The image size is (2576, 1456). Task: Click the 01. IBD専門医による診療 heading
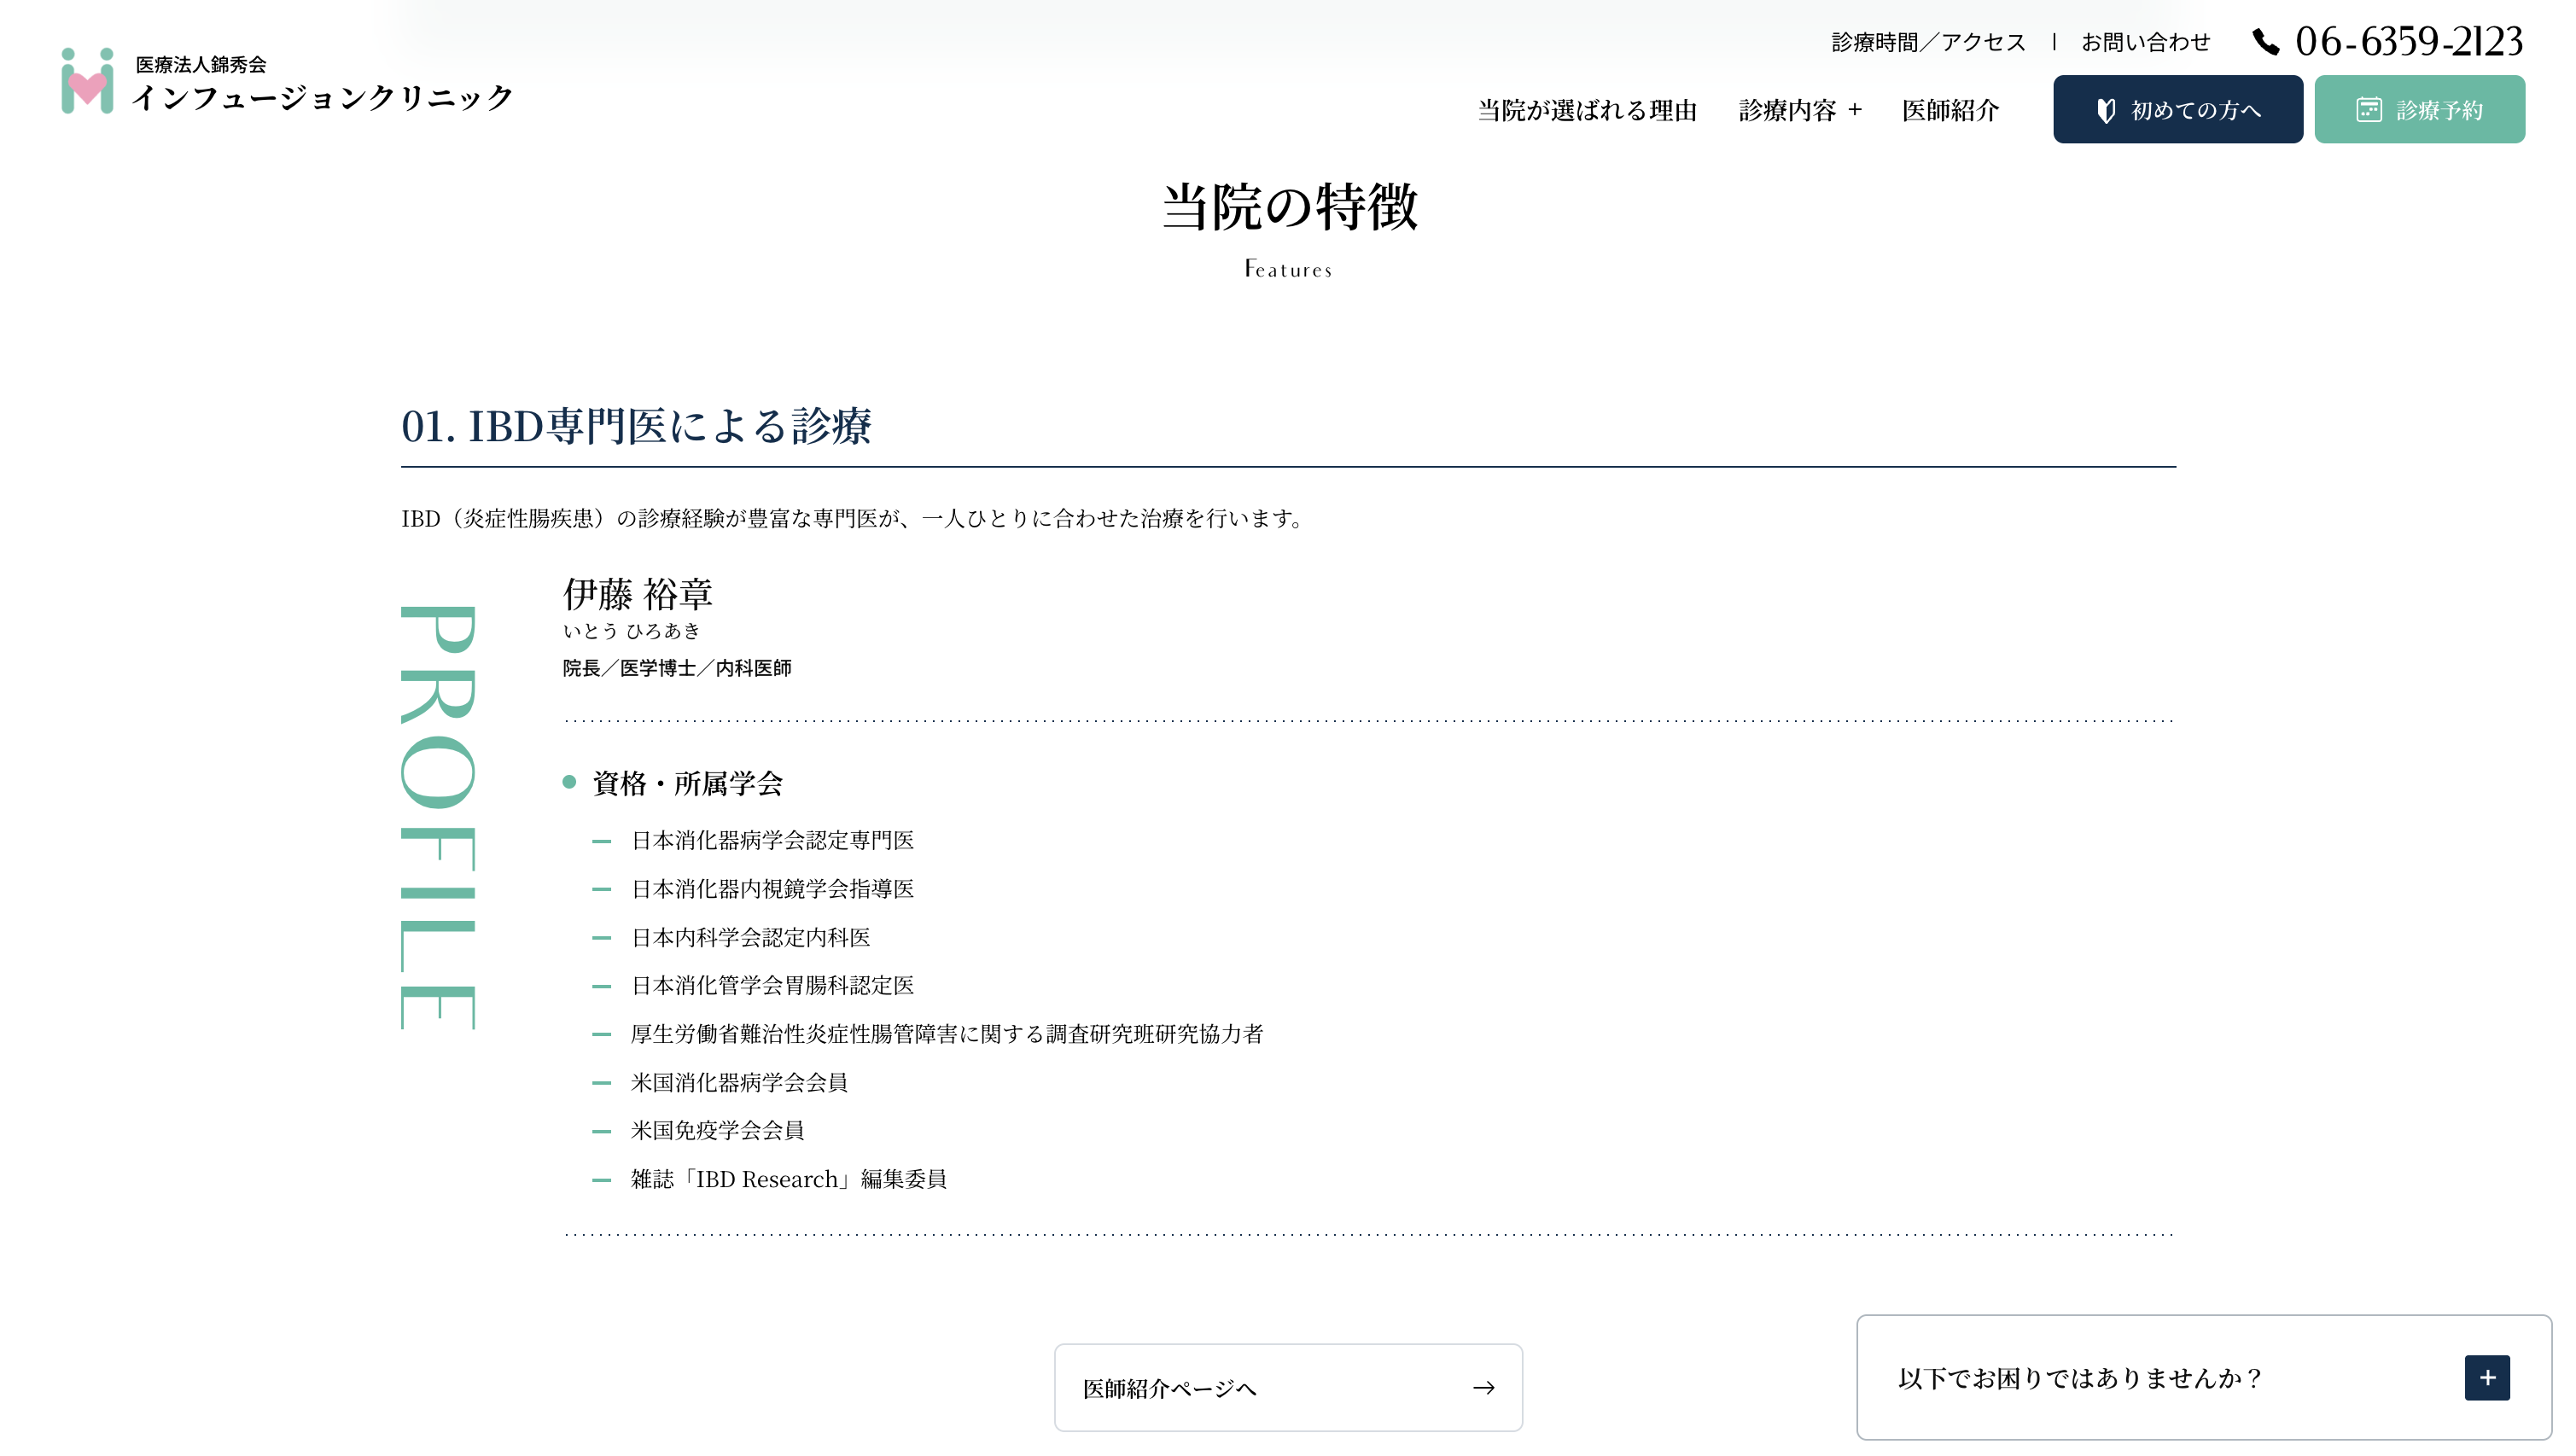636,426
